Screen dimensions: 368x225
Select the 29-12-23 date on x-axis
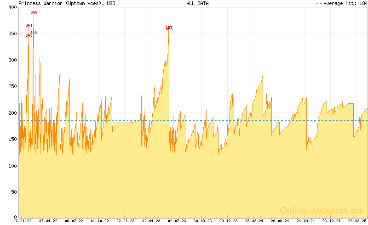(x=229, y=221)
